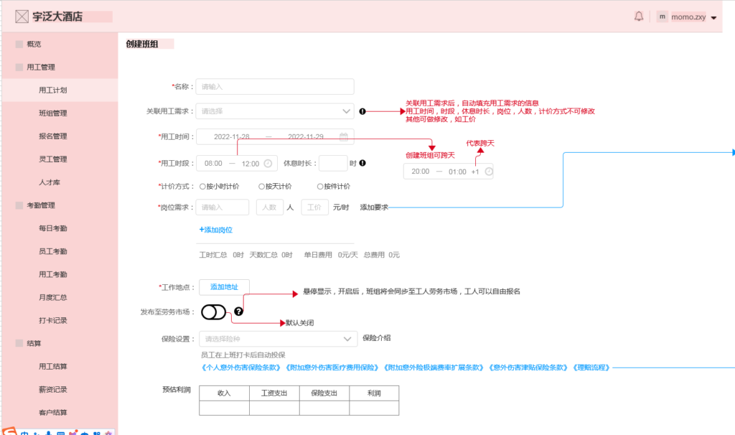Open 月度汇总 menu item
Screen dimensions: 735x435
click(x=52, y=297)
